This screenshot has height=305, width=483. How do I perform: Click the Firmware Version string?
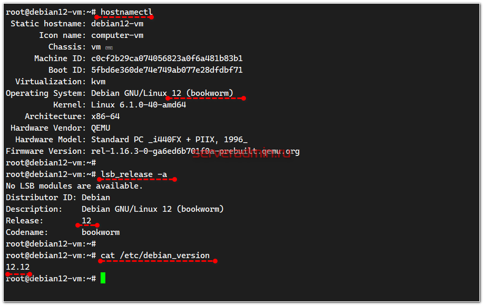[195, 151]
